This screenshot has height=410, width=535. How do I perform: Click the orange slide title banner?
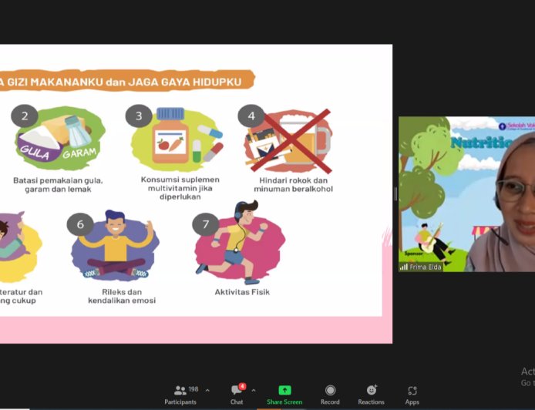tap(127, 81)
